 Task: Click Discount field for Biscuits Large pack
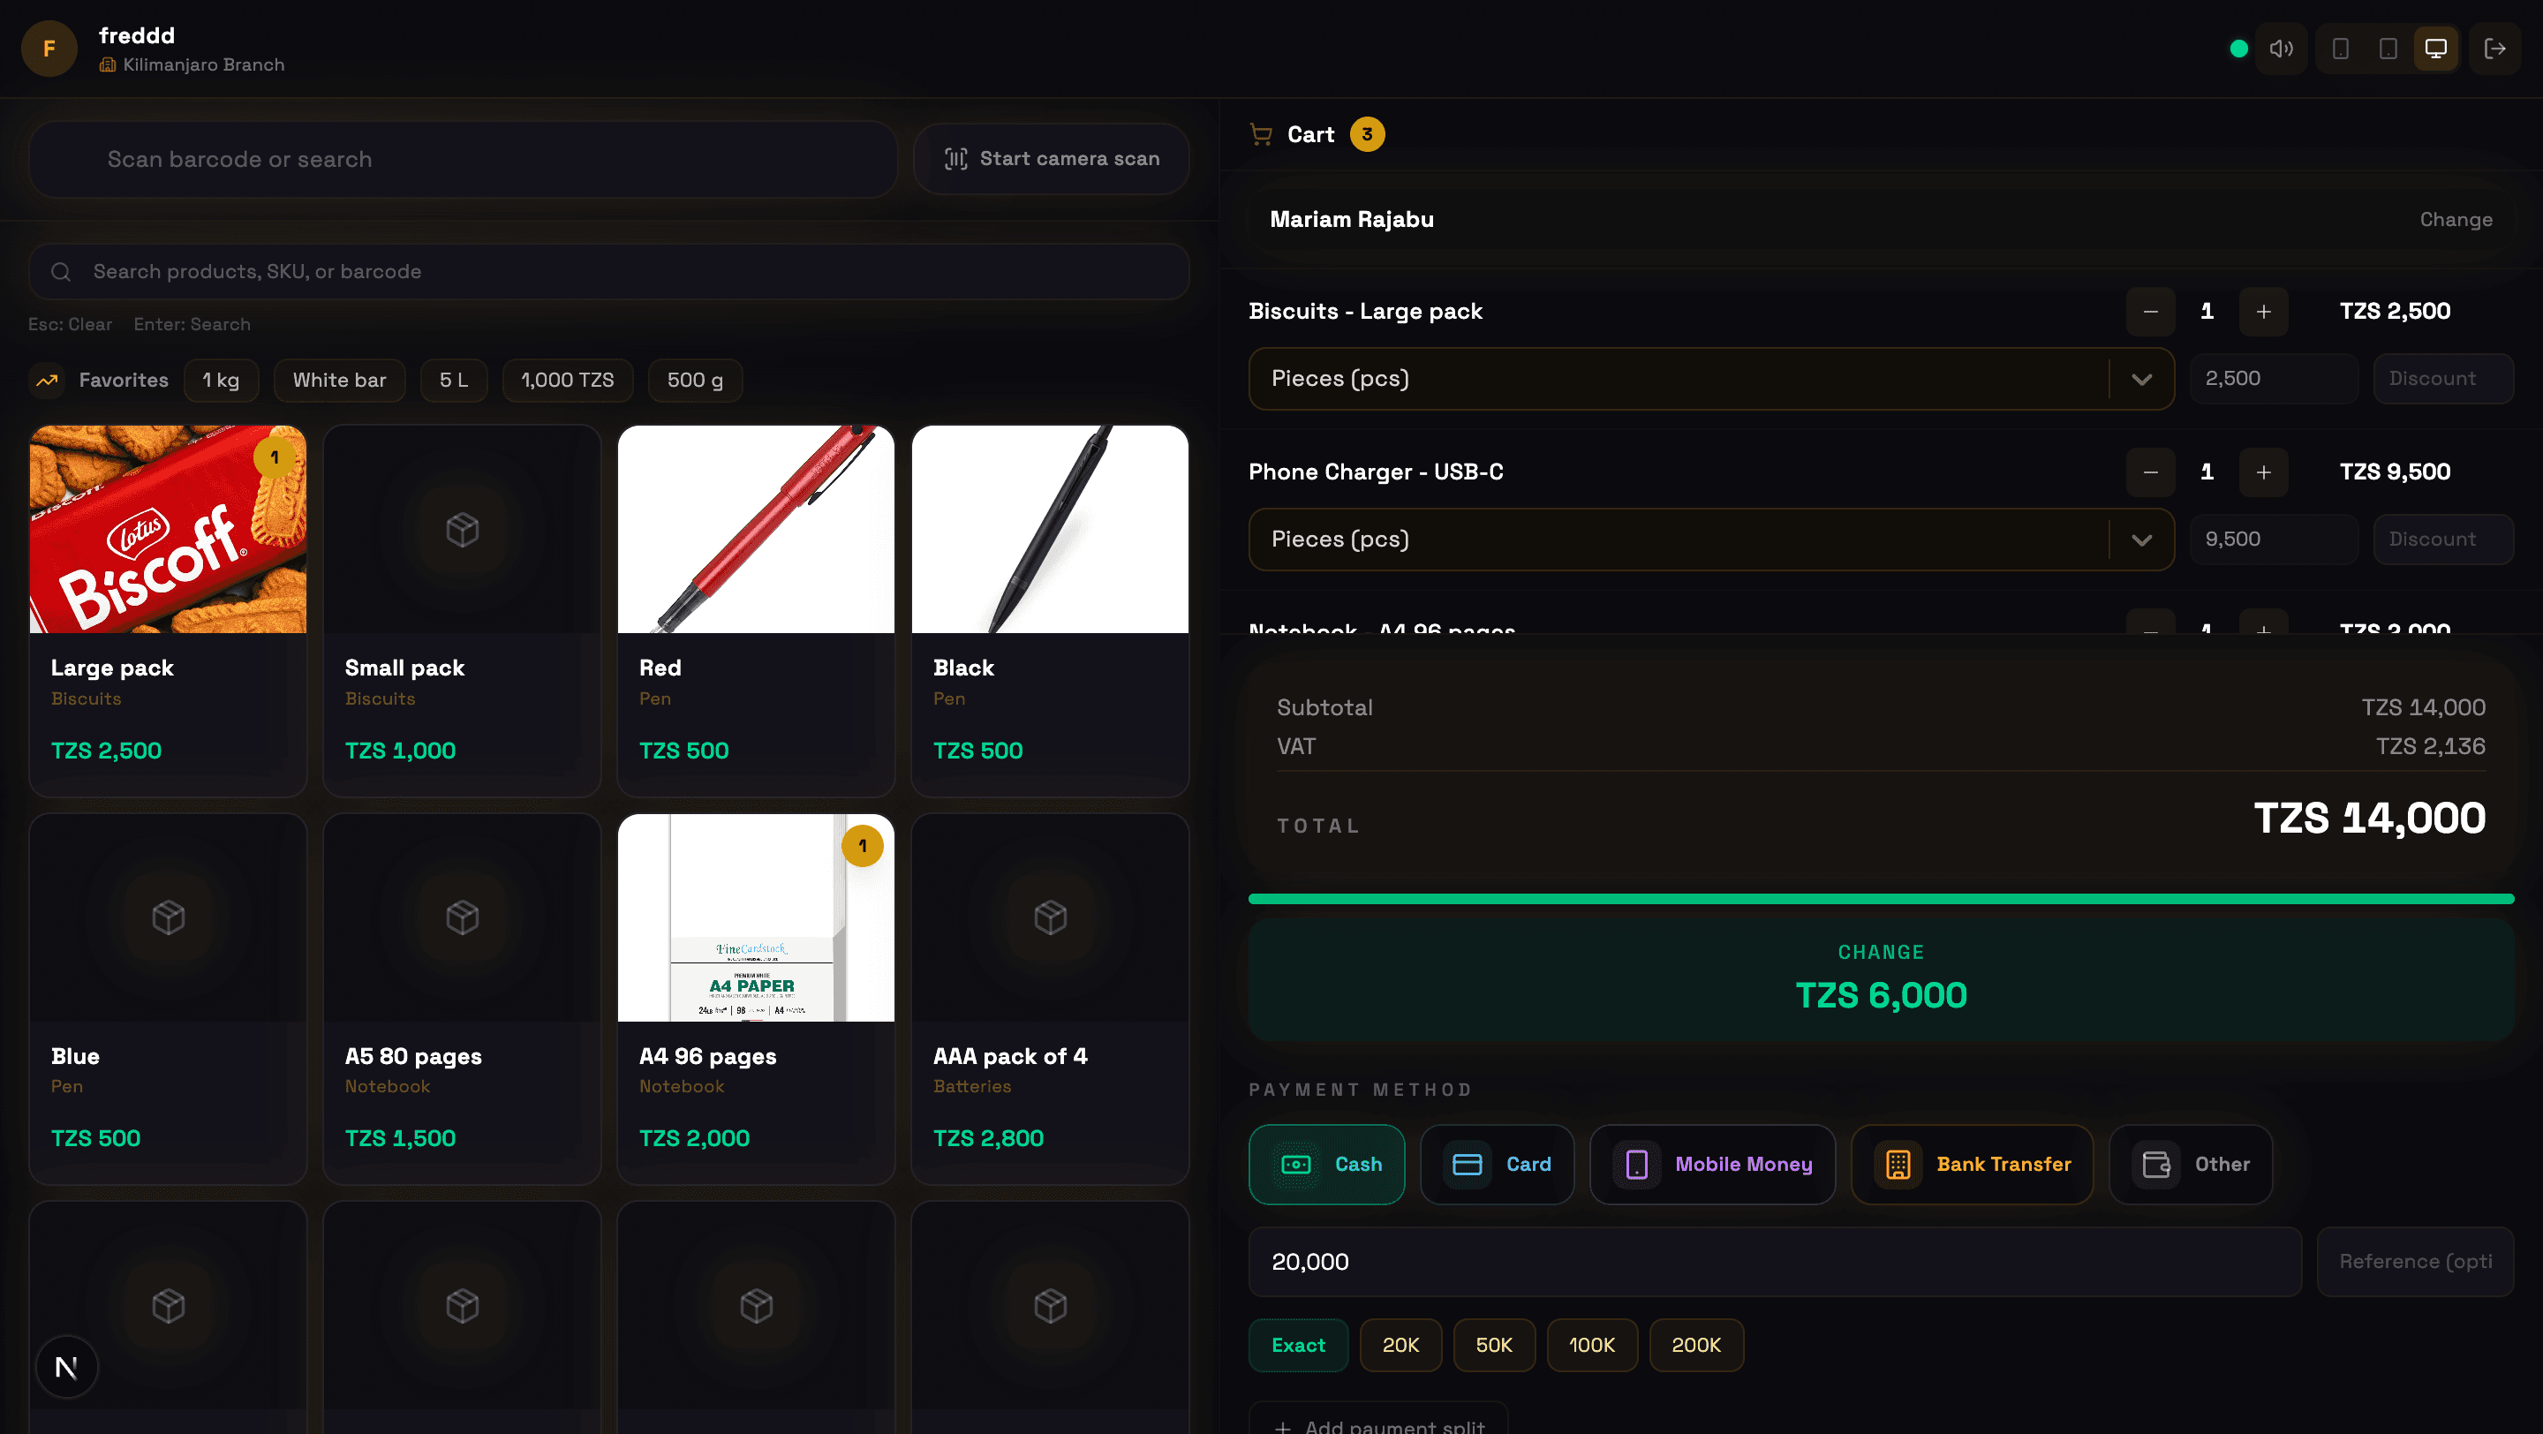point(2443,379)
